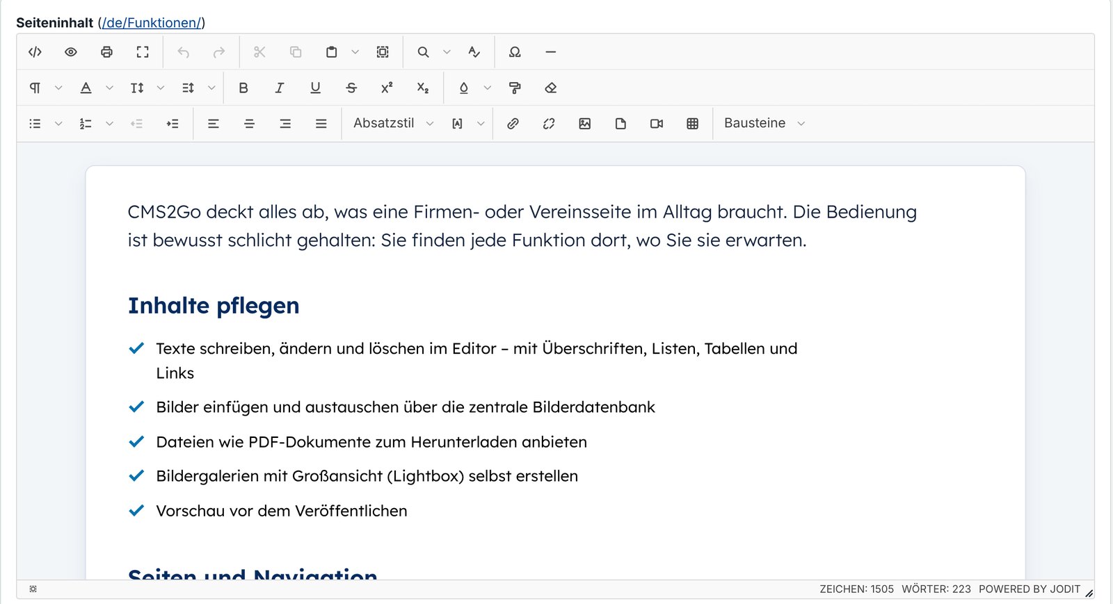This screenshot has height=604, width=1113.
Task: Toggle bold formatting
Action: (243, 88)
